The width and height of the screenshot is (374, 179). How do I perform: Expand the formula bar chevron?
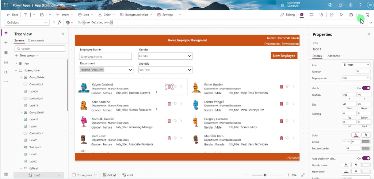point(371,23)
